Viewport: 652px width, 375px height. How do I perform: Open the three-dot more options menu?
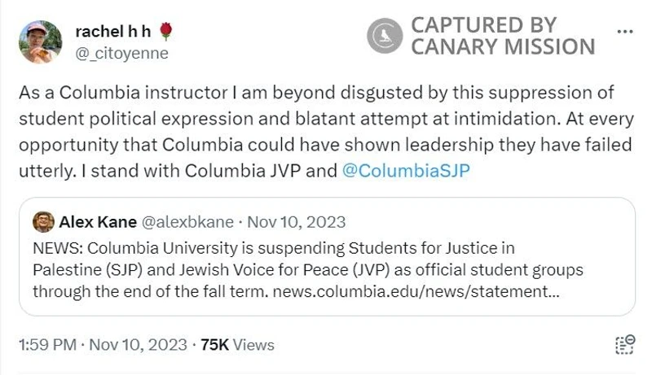[625, 32]
